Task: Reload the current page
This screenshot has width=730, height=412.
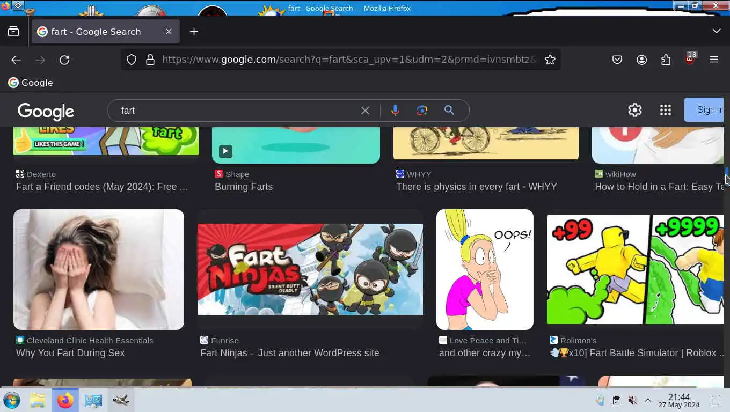Action: click(64, 60)
